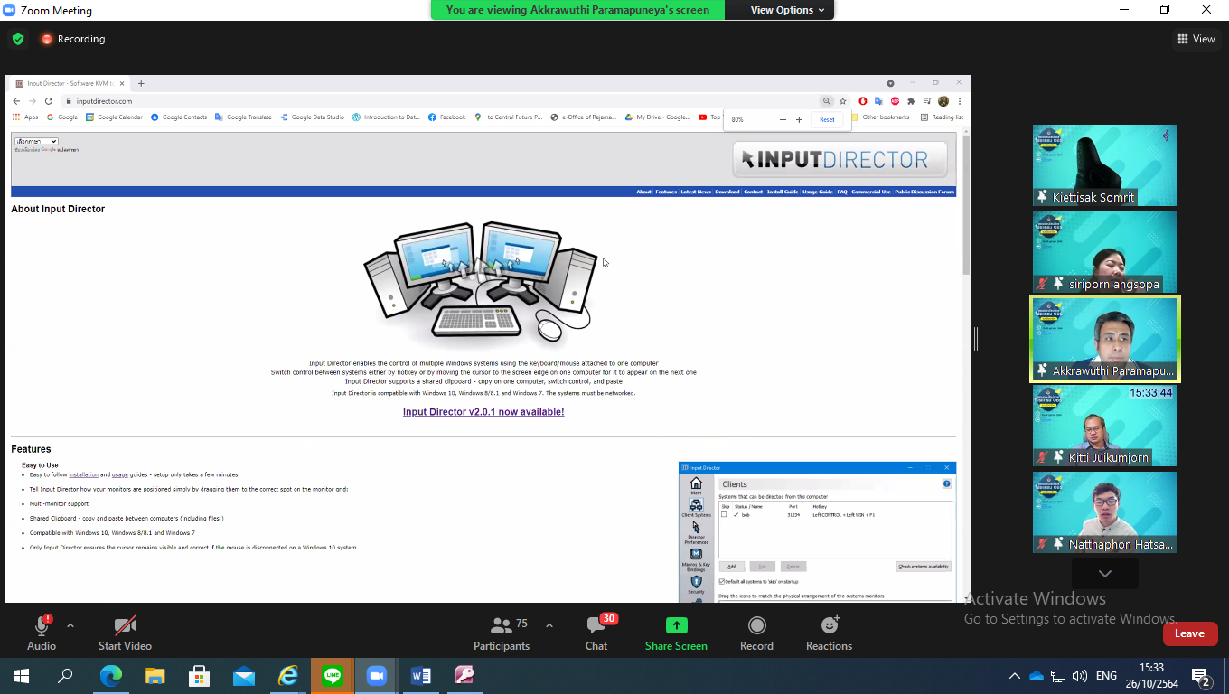
Task: Open the Chat panel
Action: (596, 633)
